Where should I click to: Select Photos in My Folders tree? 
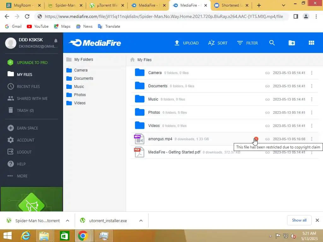coord(76,95)
